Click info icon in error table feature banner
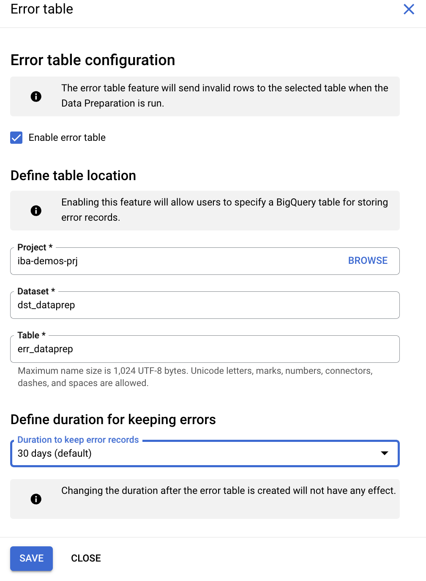 36,96
